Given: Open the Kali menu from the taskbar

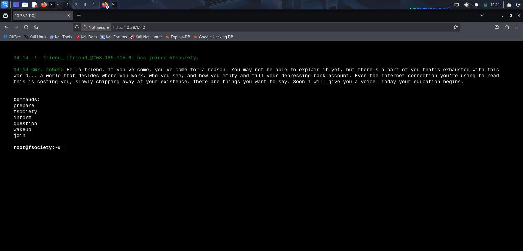Looking at the screenshot, I should 5,5.
